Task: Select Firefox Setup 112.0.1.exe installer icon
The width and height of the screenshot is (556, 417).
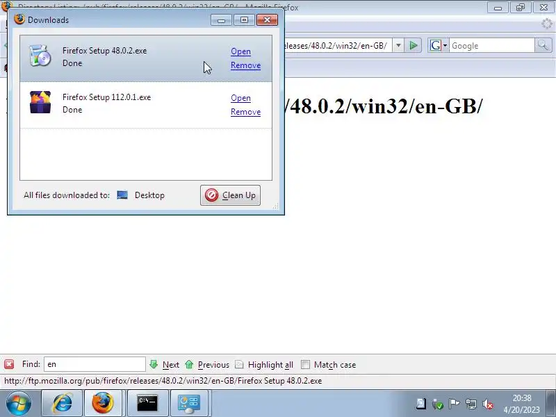Action: point(40,102)
